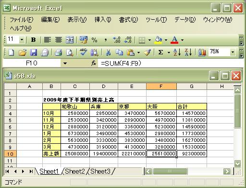Click horizontal scrollbar right arrow
The width and height of the screenshot is (246, 188).
[x=227, y=171]
